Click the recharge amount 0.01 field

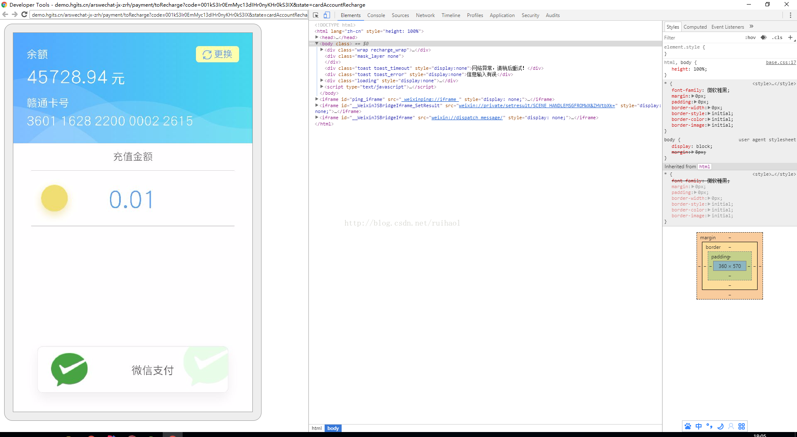click(x=132, y=199)
